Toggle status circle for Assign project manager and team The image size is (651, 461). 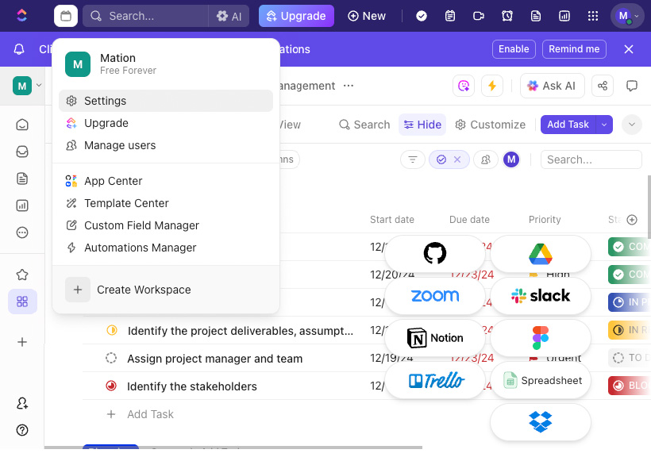[x=111, y=358]
